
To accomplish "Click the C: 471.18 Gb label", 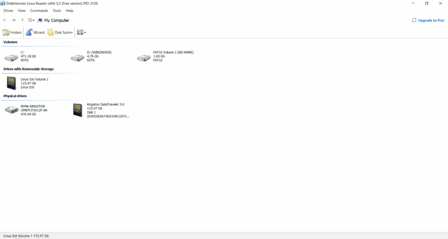I will (x=28, y=56).
